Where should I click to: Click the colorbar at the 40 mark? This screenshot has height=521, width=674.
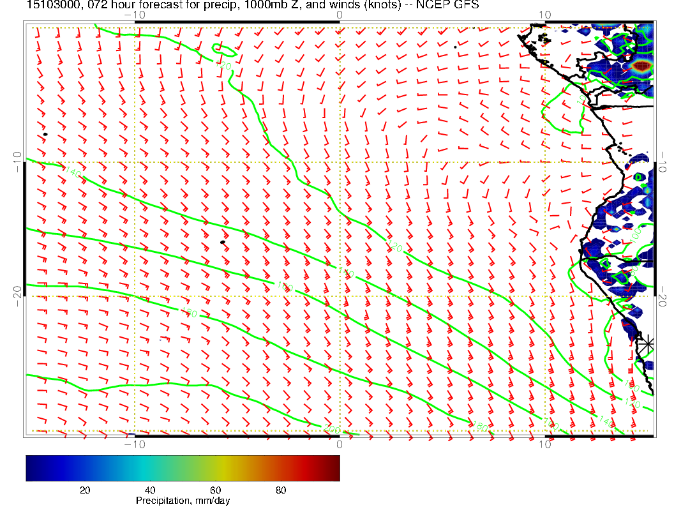tap(150, 467)
